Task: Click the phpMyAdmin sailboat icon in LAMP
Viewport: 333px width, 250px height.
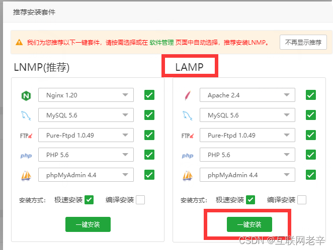Action: [x=188, y=176]
